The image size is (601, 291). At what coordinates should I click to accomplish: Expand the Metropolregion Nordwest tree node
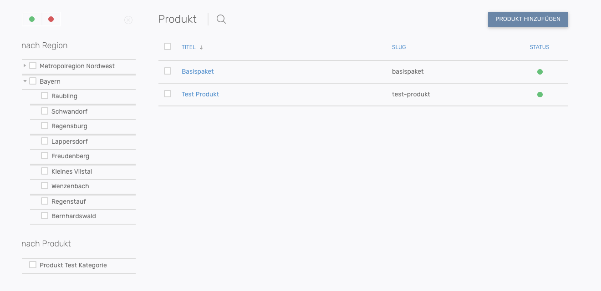(25, 65)
